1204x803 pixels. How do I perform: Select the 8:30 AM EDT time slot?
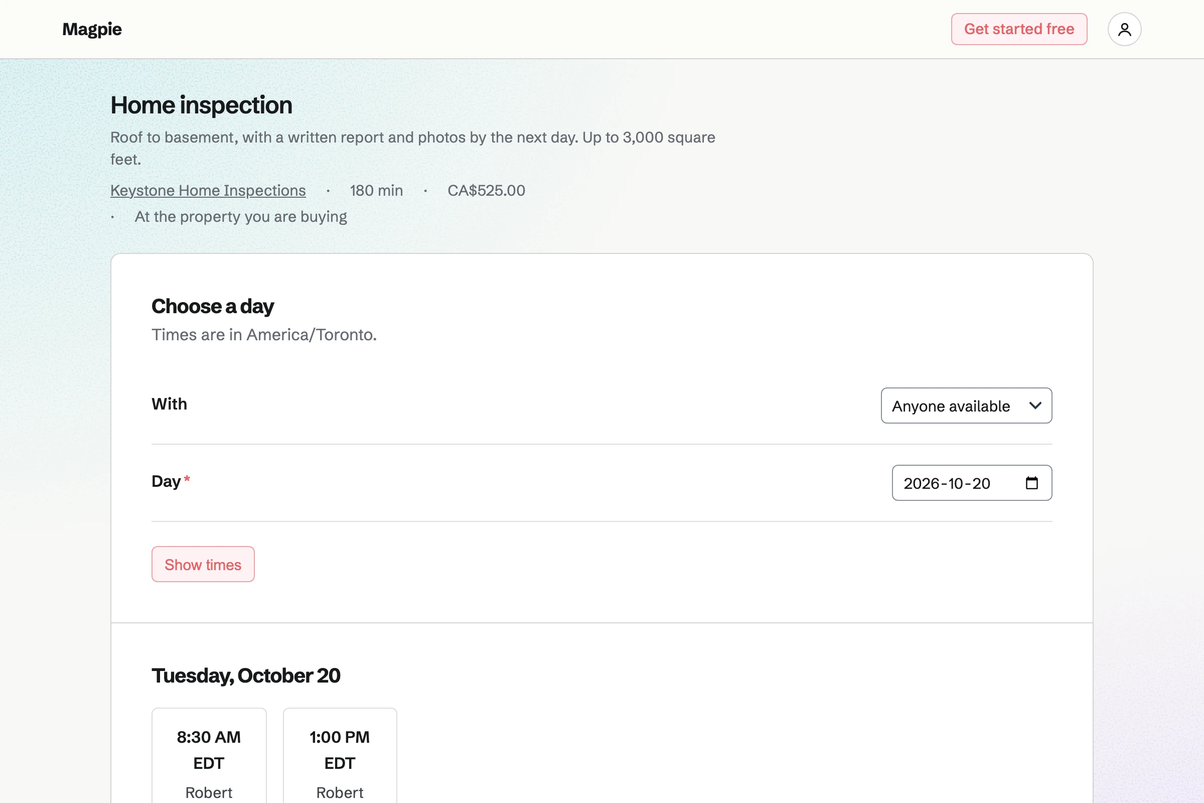click(209, 756)
